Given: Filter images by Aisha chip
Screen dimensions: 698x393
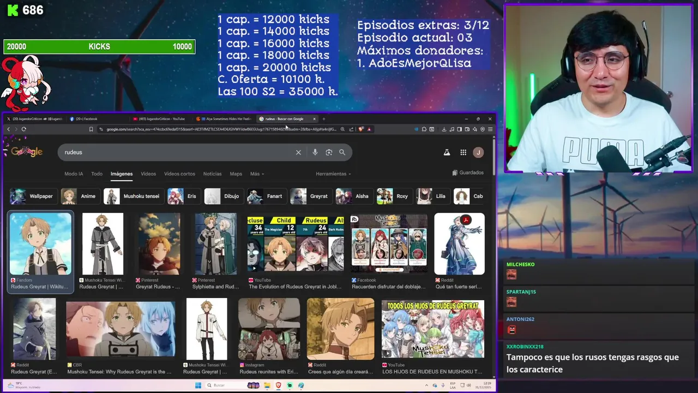Looking at the screenshot, I should point(353,196).
